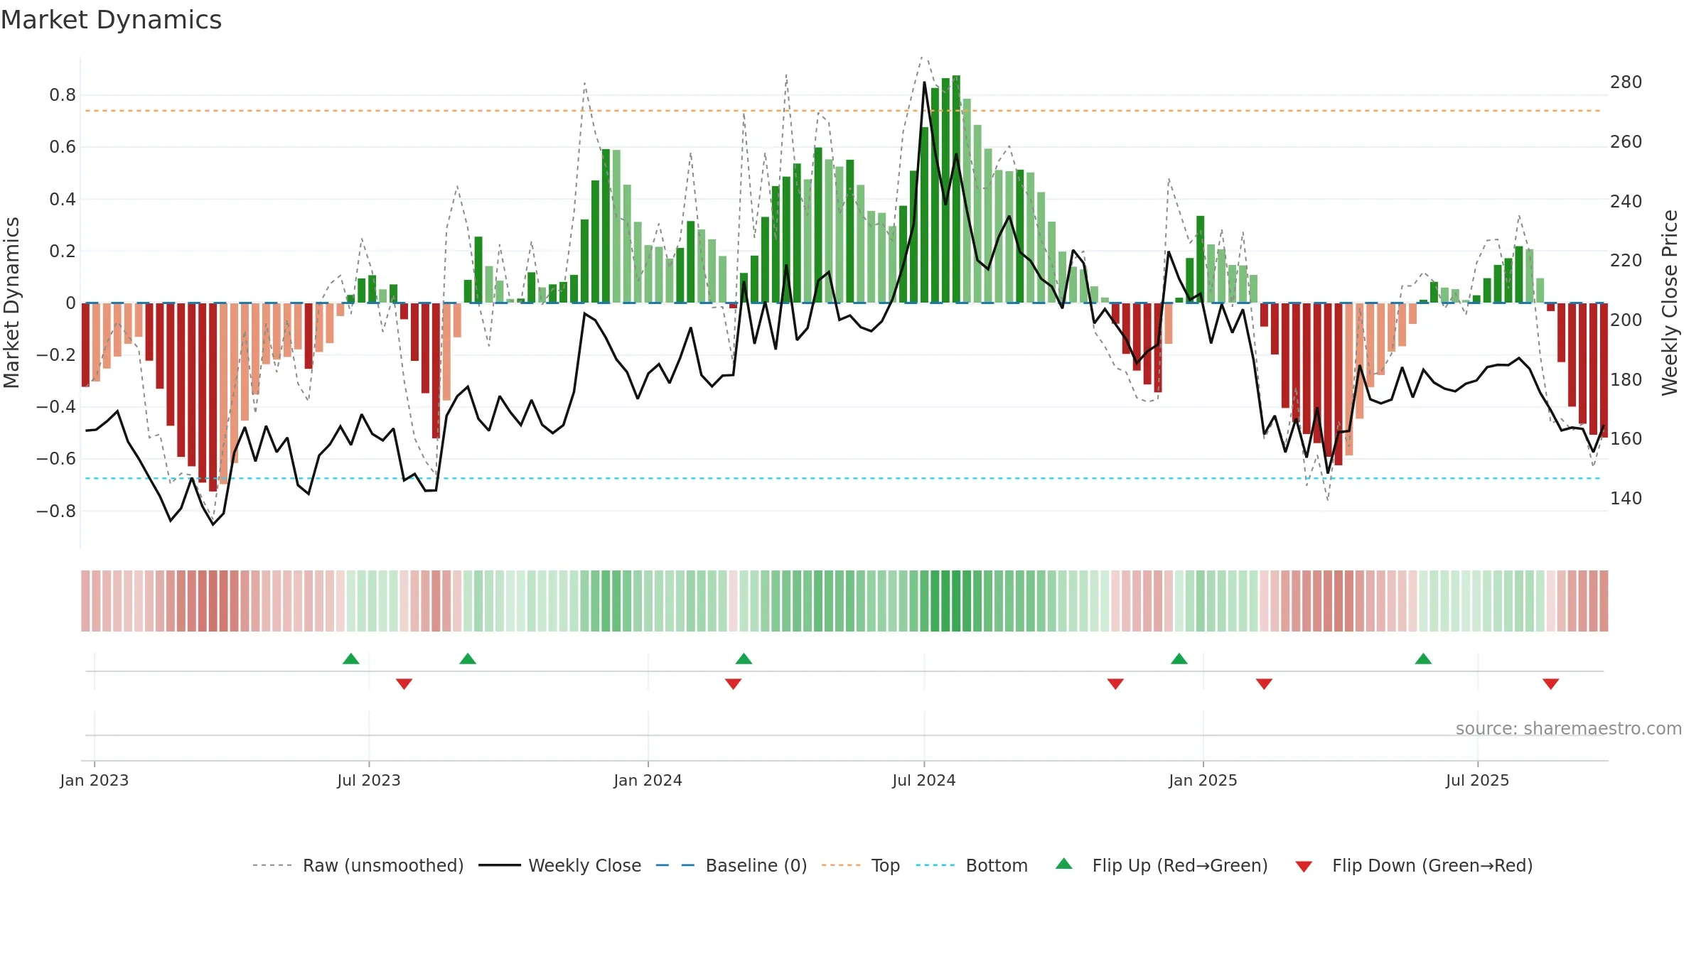Screen dimensions: 1706x959
Task: Click the −0.8 left axis tick label
Action: [56, 511]
